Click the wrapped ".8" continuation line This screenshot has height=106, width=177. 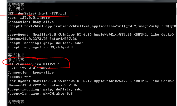pyautogui.click(x=9, y=30)
